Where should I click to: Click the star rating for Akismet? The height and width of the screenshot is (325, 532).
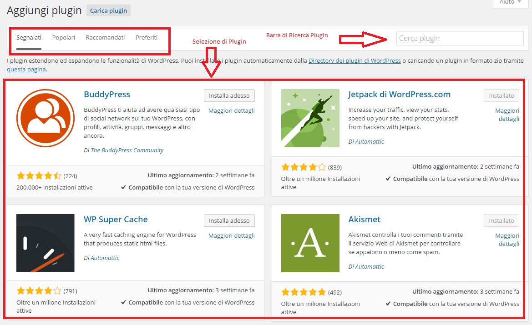304,292
